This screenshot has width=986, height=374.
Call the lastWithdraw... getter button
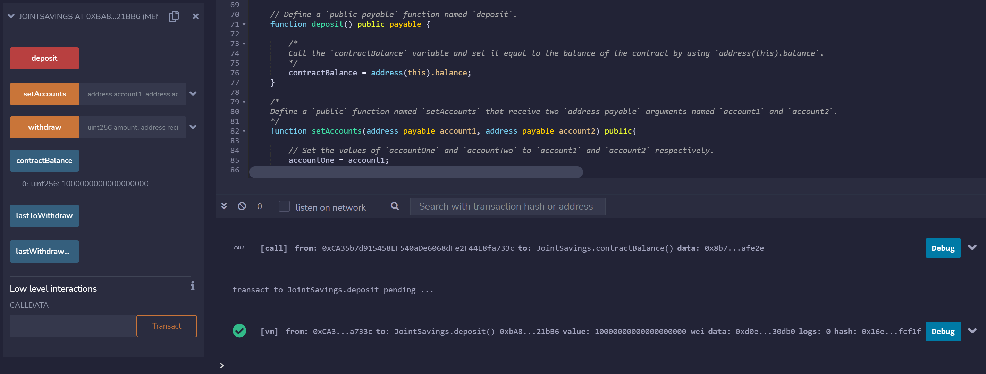[x=44, y=251]
